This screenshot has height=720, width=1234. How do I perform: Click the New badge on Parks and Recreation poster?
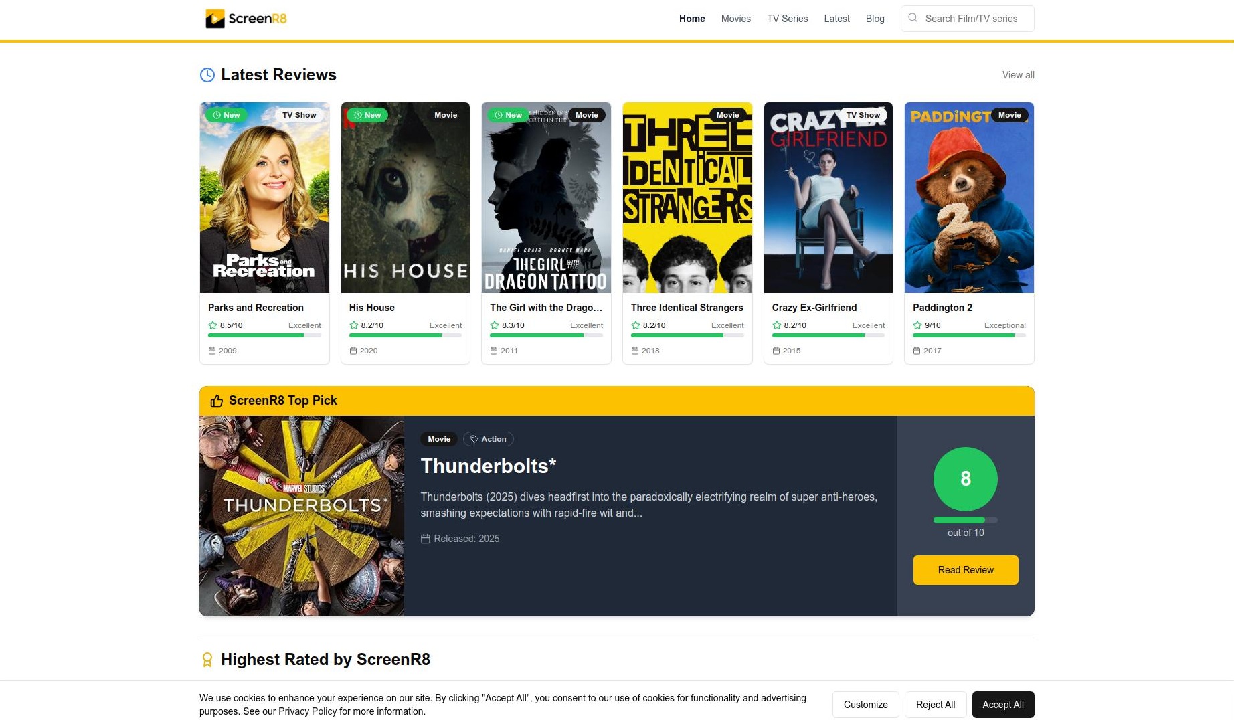tap(226, 115)
